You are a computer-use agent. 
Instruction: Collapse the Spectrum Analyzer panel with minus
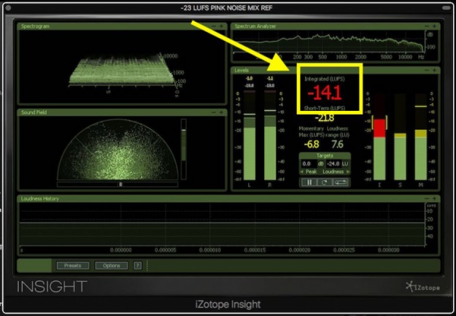coord(427,26)
